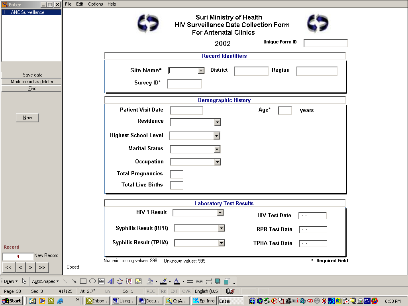Screen dimensions: 408x306
Task: Switch to the Inbox taskbar window
Action: click(x=97, y=301)
